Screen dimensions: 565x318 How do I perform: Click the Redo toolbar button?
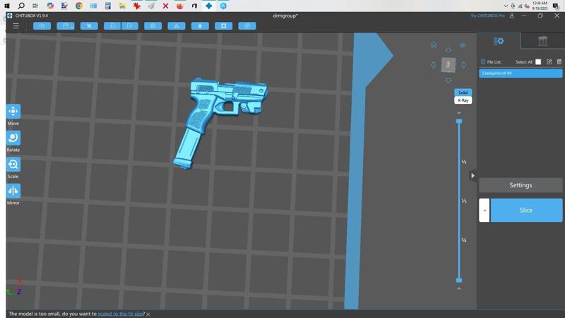click(x=130, y=26)
